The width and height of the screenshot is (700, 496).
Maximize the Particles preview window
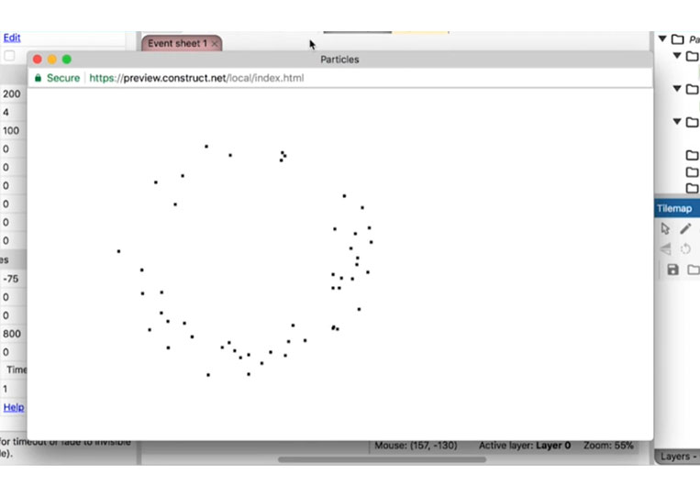click(67, 60)
